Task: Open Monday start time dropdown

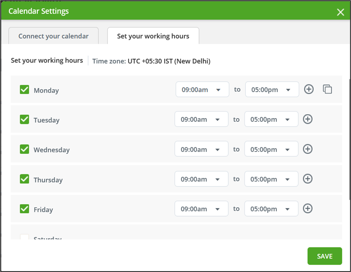Action: (202, 89)
